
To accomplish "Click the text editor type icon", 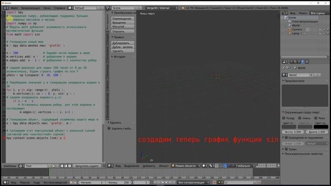I will [x=21, y=166].
